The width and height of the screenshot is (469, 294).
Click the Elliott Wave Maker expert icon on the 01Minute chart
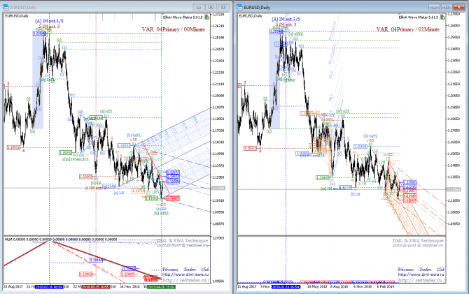(x=442, y=17)
